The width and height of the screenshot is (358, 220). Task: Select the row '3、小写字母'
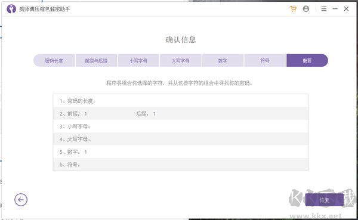[181, 126]
